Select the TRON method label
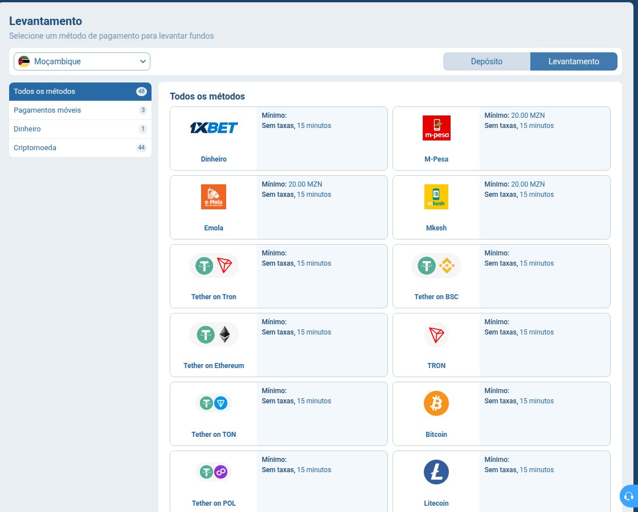 click(436, 365)
